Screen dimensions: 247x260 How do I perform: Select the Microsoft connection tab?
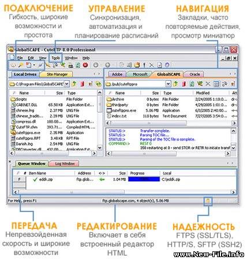click(x=140, y=74)
